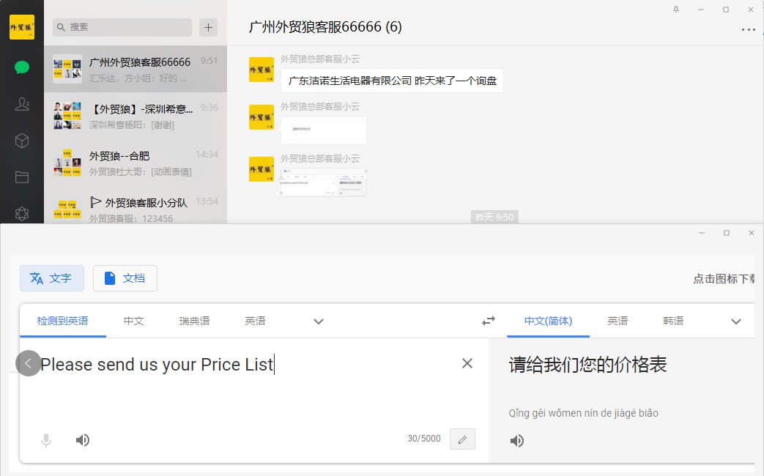Screen dimensions: 764x476
Task: Click the microphone voice input icon
Action: click(46, 439)
